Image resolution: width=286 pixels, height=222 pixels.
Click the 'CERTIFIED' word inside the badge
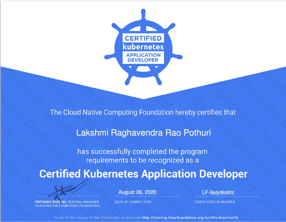pyautogui.click(x=143, y=38)
